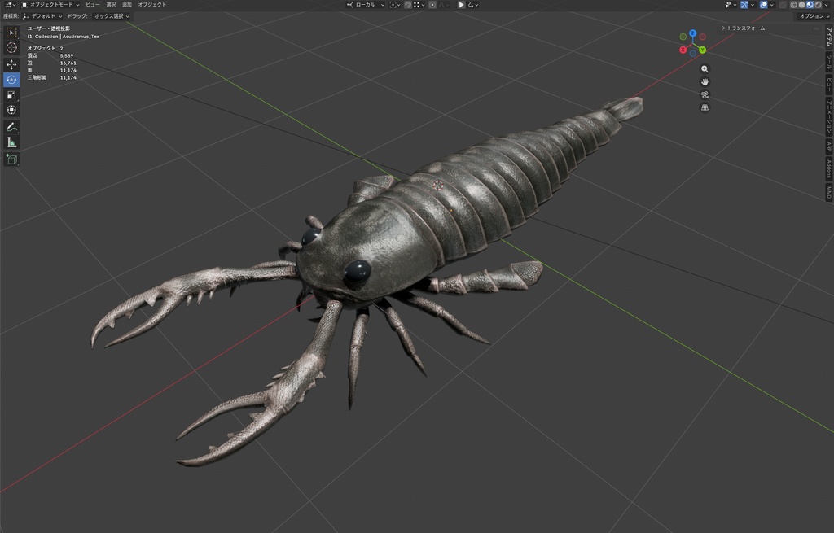Image resolution: width=834 pixels, height=533 pixels.
Task: Switch to ARP sidebar tab
Action: point(828,146)
